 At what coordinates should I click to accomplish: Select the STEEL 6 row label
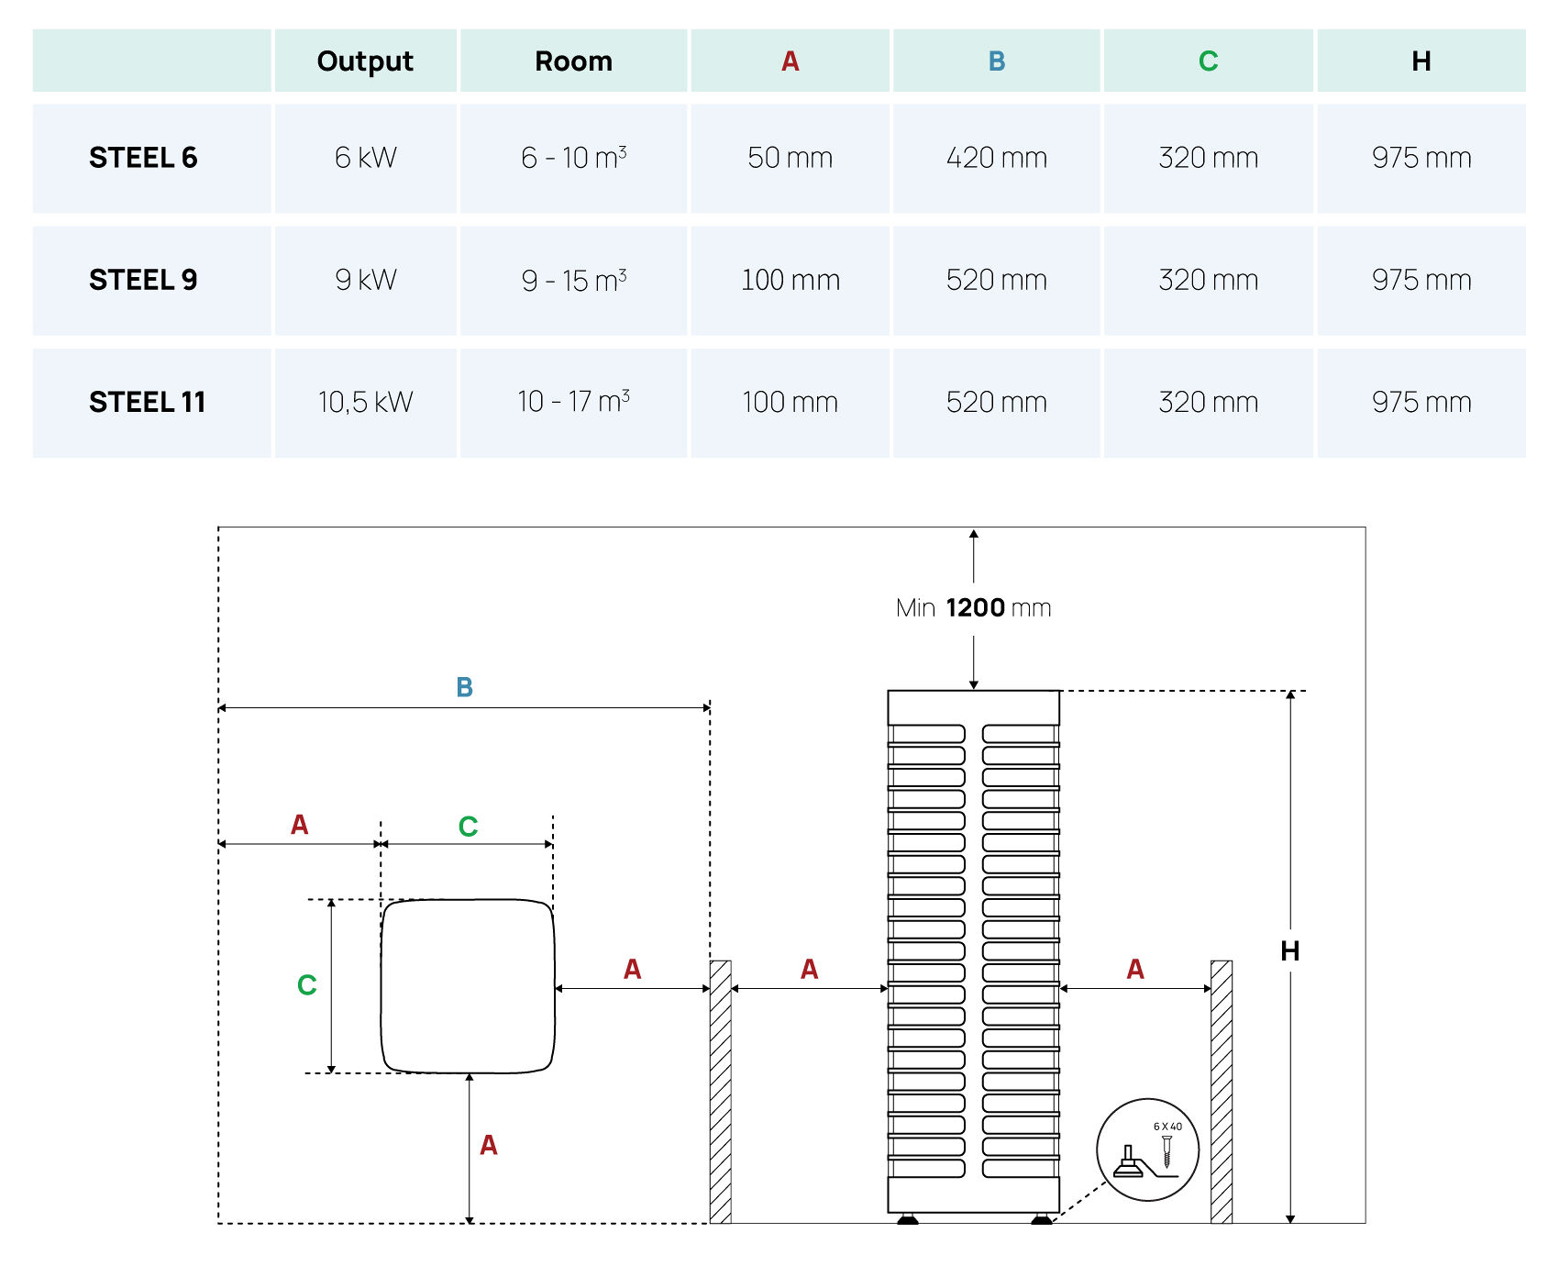(x=143, y=158)
